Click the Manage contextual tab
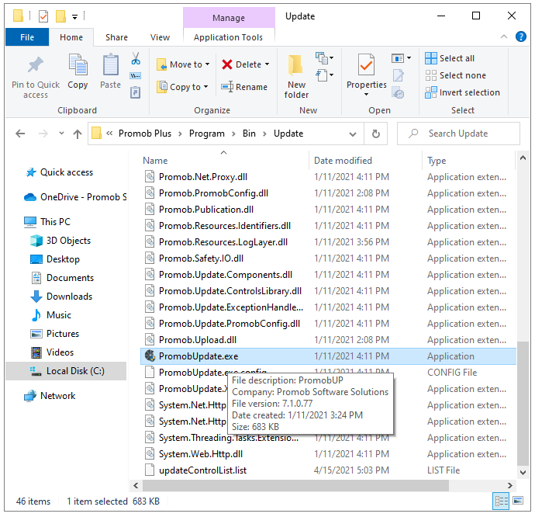Screen dimensions: 535x517 point(229,18)
